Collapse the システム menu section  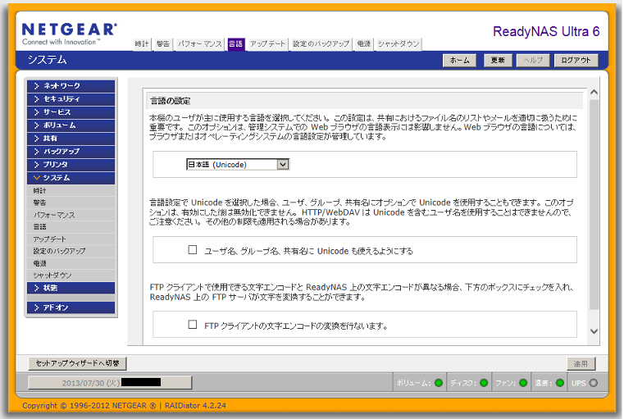[71, 178]
